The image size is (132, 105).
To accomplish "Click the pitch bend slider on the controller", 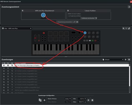I will (35, 38).
